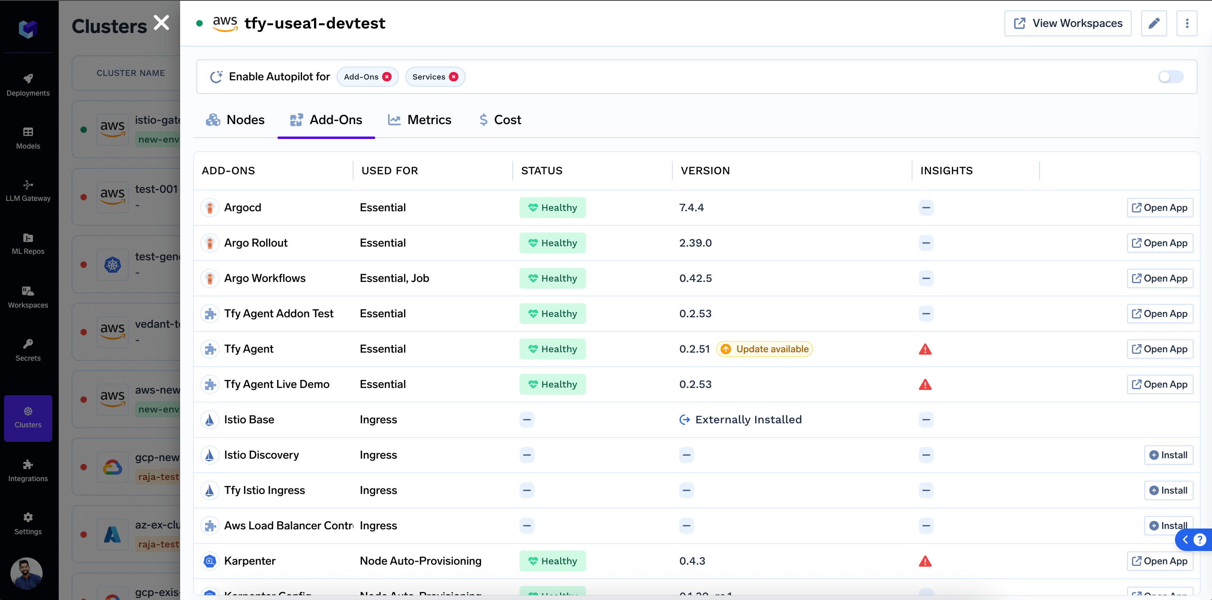View Tfy Agent insights warning icon
Viewport: 1212px width, 600px height.
click(x=925, y=349)
